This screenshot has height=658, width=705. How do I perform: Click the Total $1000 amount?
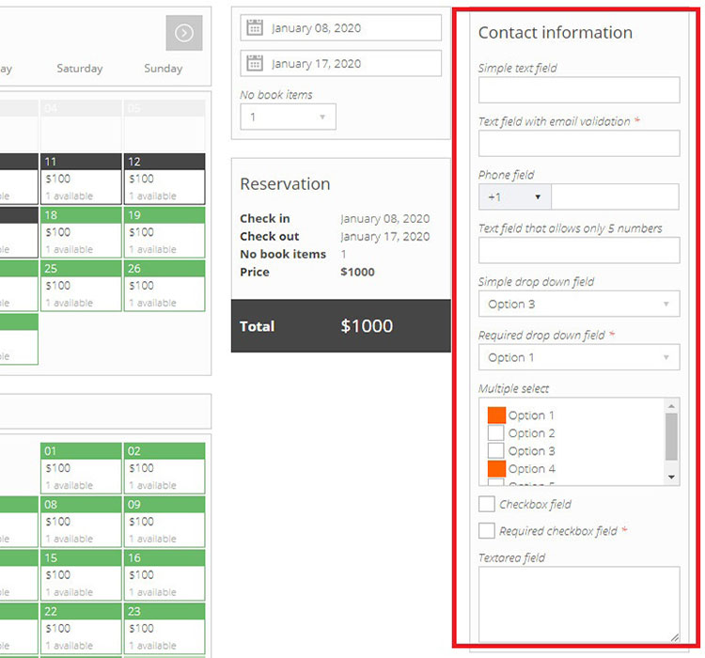pyautogui.click(x=367, y=326)
